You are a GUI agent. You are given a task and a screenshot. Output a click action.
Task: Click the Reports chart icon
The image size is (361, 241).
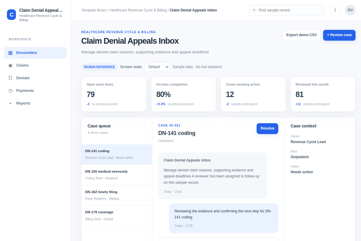coord(11,103)
